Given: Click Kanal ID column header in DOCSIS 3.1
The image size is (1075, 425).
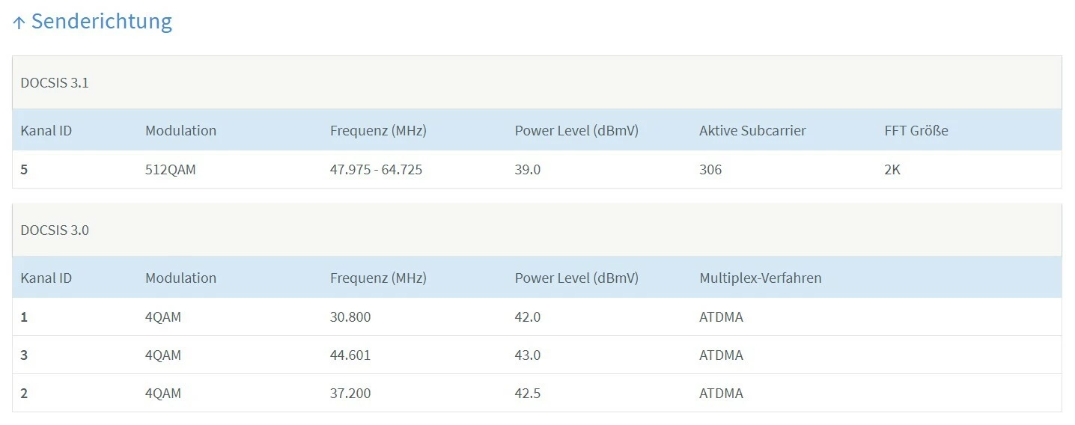Looking at the screenshot, I should (46, 130).
